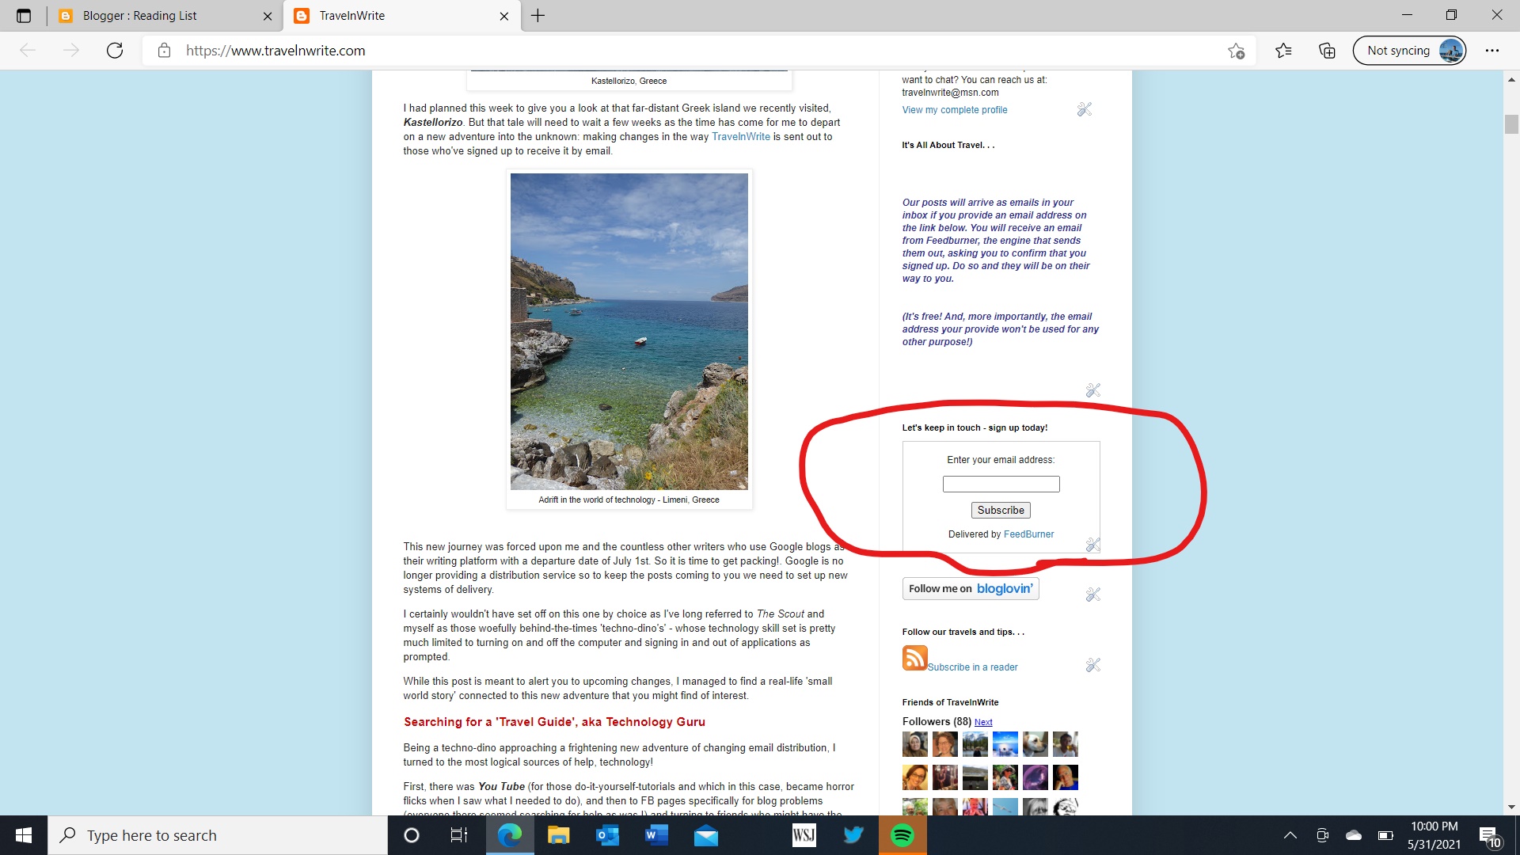This screenshot has height=855, width=1520.
Task: Click the Follow me on bloglovin button
Action: pyautogui.click(x=970, y=588)
